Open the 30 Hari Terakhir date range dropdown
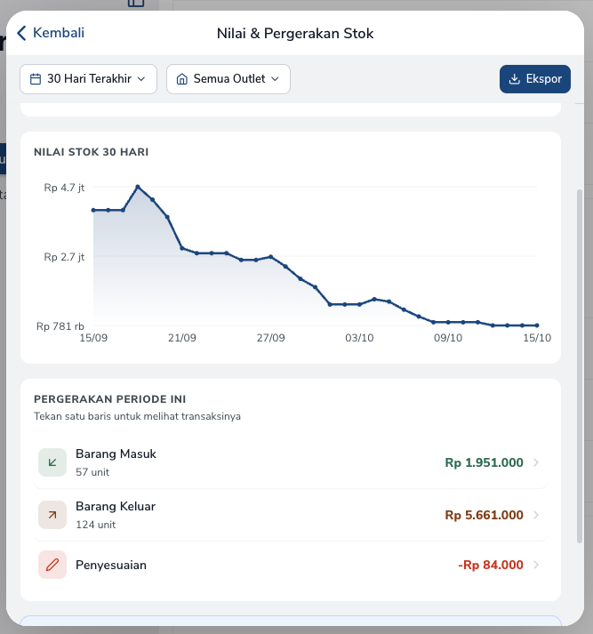This screenshot has height=634, width=593. coord(88,79)
